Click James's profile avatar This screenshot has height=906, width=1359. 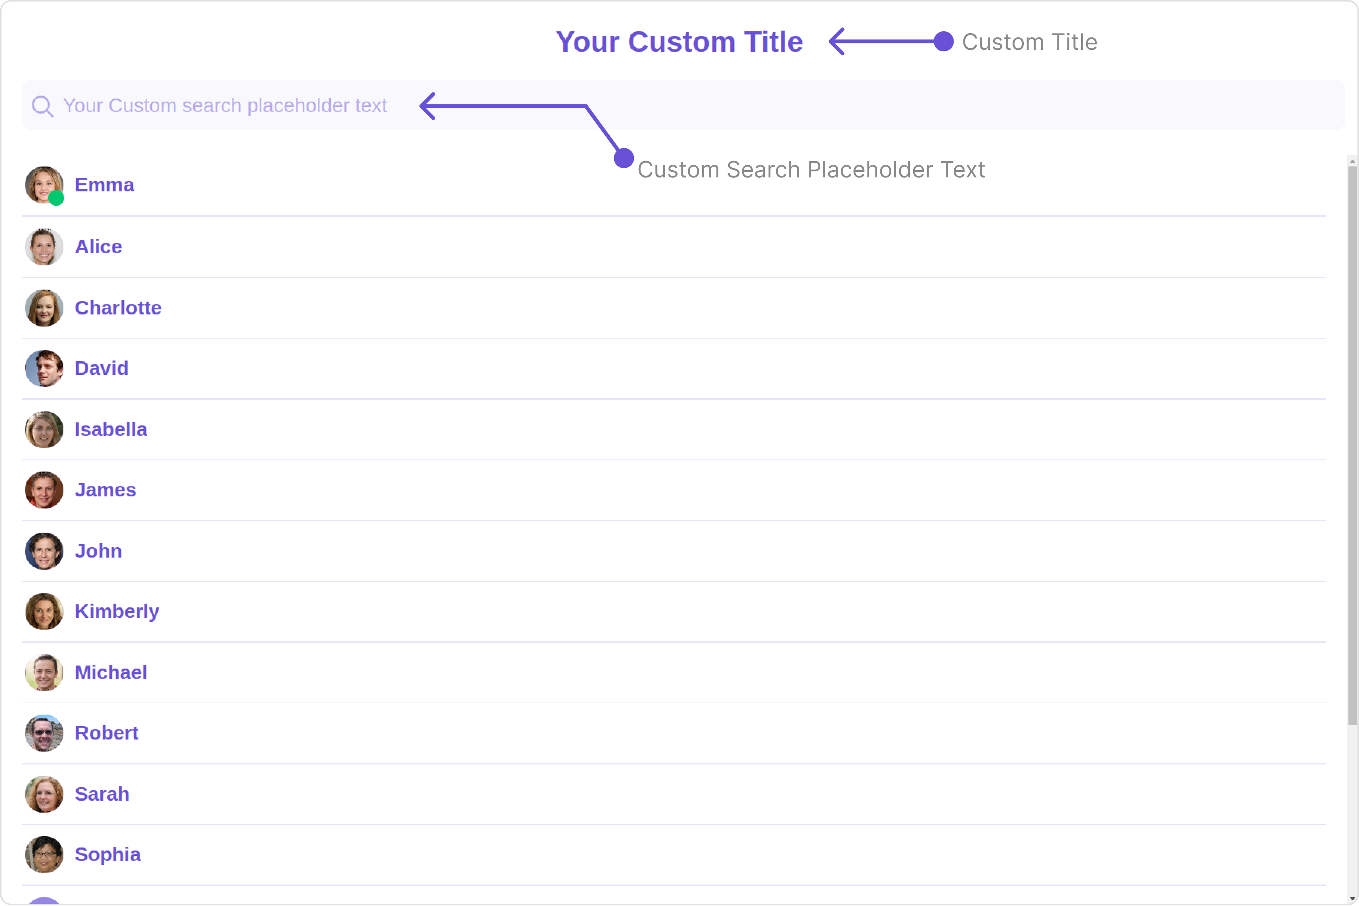44,490
